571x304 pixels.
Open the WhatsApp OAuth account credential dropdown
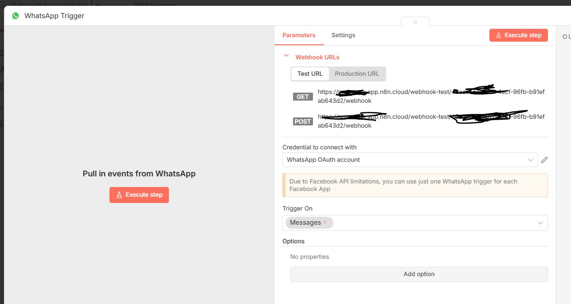(410, 160)
